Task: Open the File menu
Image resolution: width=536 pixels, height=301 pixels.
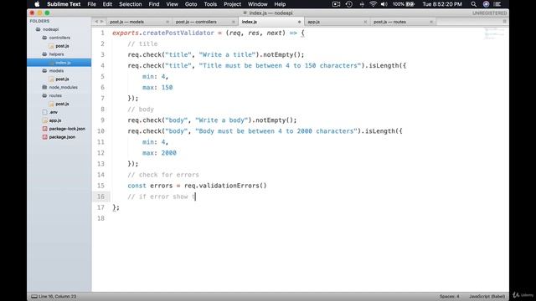Action: coord(91,4)
